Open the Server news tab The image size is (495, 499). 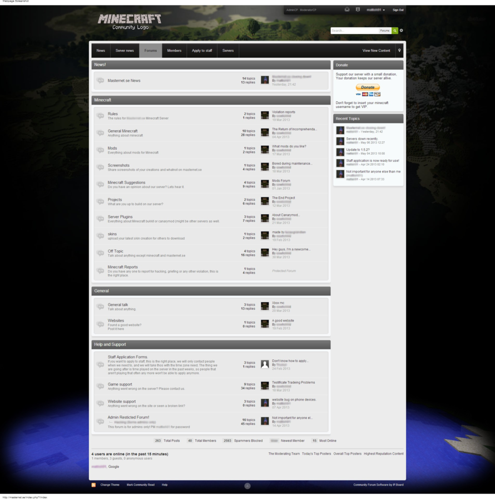125,51
